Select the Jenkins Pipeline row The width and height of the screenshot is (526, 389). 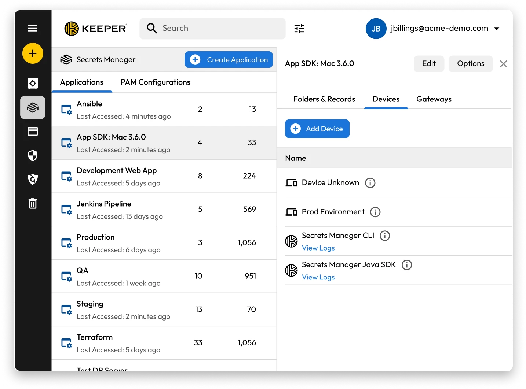[x=164, y=210]
